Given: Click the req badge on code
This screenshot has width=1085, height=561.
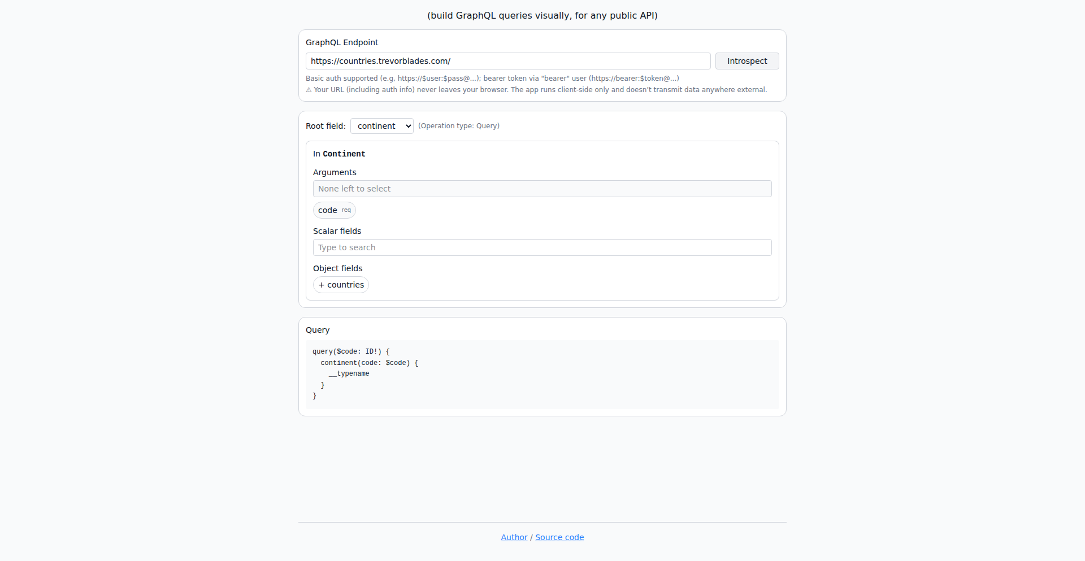Looking at the screenshot, I should (x=346, y=210).
